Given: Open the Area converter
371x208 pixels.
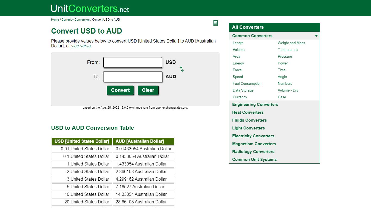Looking at the screenshot, I should [236, 56].
